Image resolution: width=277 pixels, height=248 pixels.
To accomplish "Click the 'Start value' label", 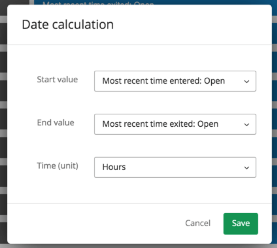I will (57, 79).
